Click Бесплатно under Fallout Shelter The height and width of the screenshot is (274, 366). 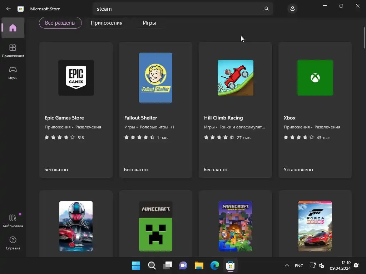pos(136,169)
